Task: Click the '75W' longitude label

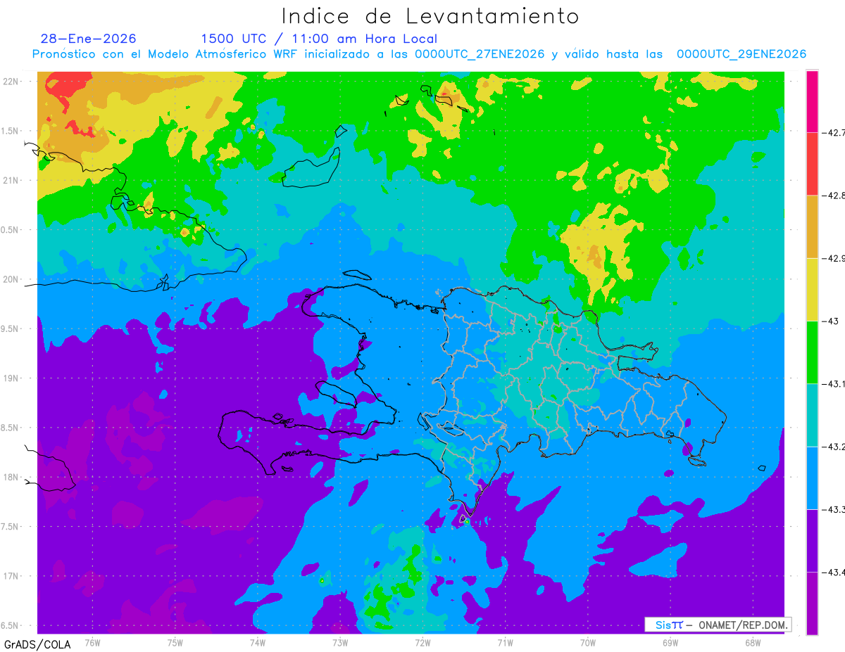Action: [175, 642]
